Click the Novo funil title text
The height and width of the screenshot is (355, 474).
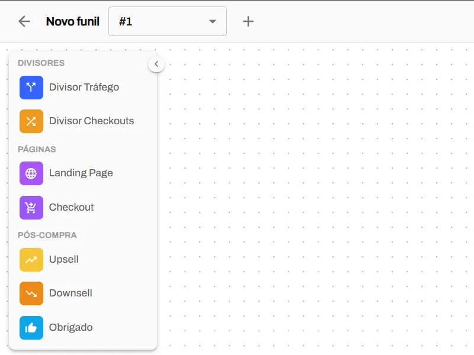coord(72,21)
